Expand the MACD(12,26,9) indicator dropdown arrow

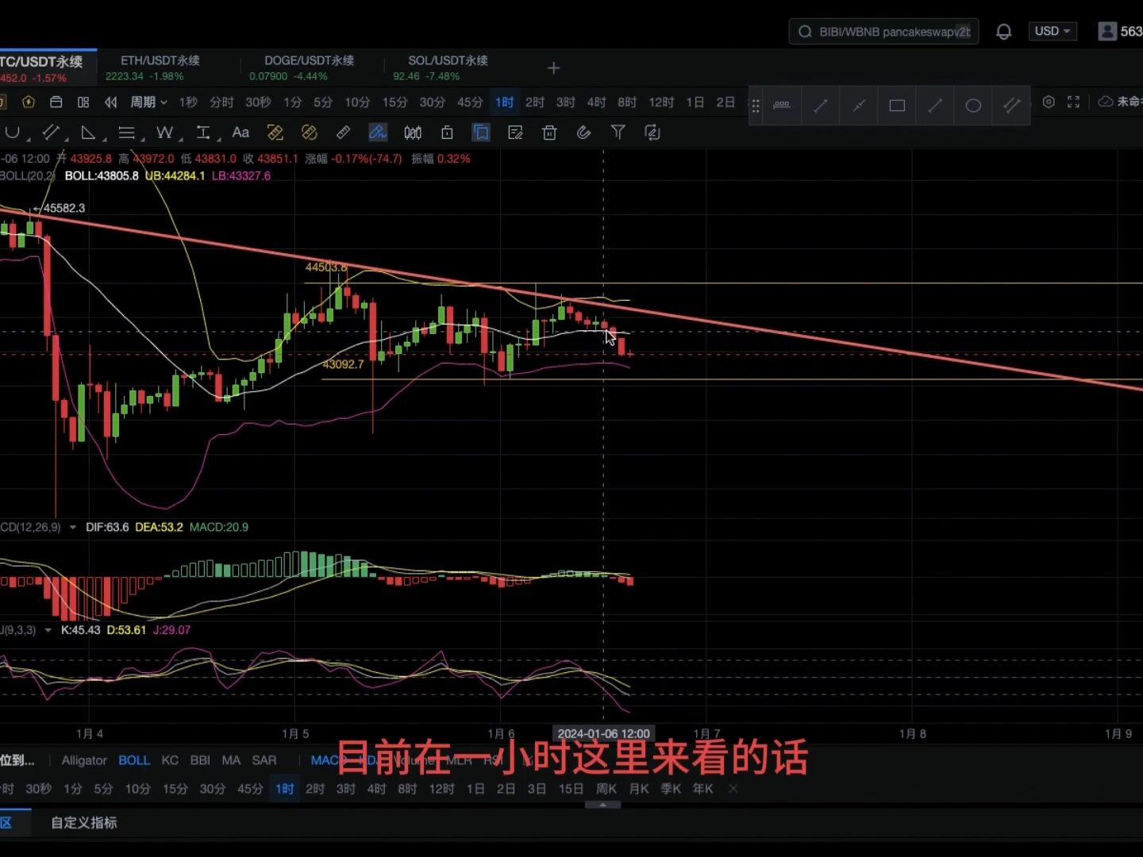73,527
